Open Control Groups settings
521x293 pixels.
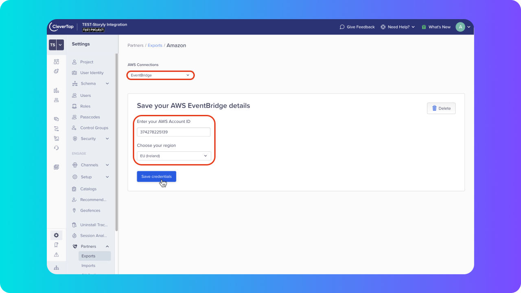click(x=94, y=128)
